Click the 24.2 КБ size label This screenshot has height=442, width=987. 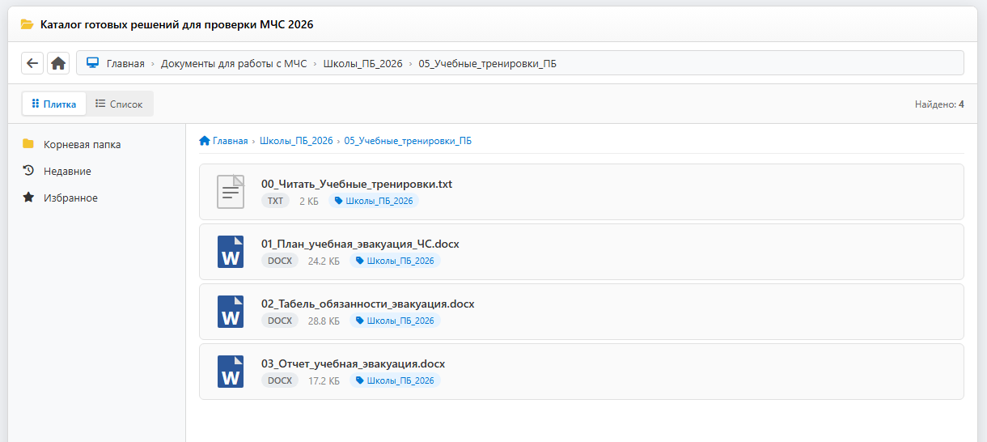[x=324, y=261]
